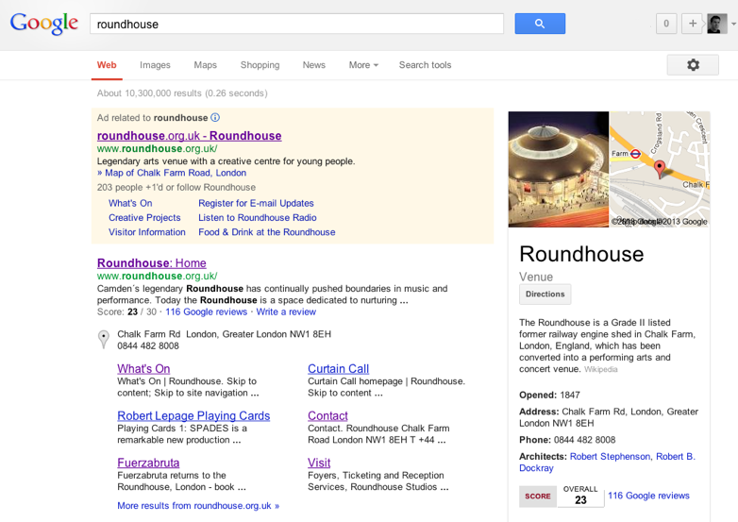The width and height of the screenshot is (738, 522).
Task: Click the Write a review link
Action: [286, 312]
